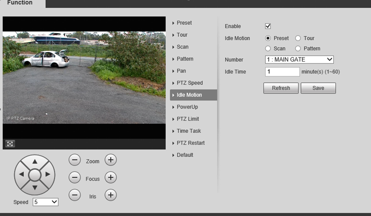
Task: Toggle full screen icon below video
Action: click(x=10, y=144)
